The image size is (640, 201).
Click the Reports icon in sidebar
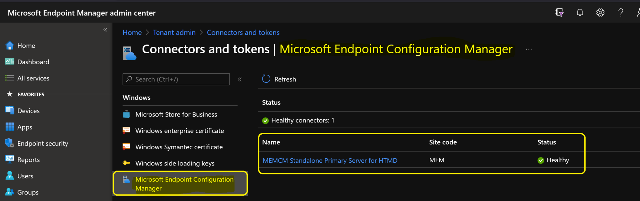coord(10,159)
